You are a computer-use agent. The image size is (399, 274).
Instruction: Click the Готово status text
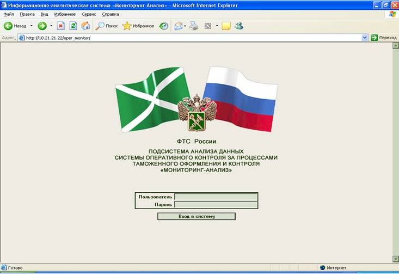coord(15,268)
